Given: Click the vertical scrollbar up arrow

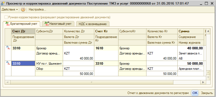Looking at the screenshot, I should [x=208, y=31].
